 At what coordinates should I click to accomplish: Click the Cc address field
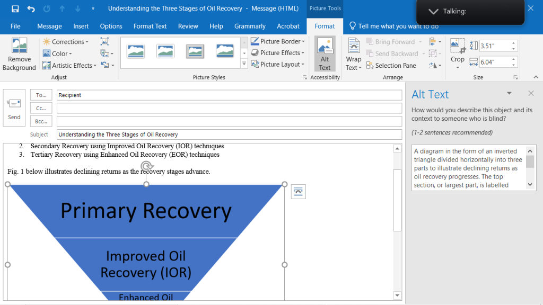[x=229, y=108]
